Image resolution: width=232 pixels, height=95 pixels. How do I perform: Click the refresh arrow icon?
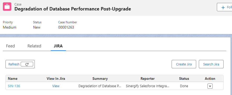click(x=27, y=64)
